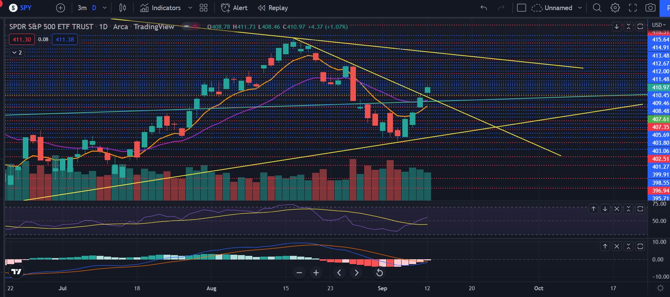This screenshot has width=670, height=297.
Task: Redo the chart action
Action: pyautogui.click(x=501, y=8)
